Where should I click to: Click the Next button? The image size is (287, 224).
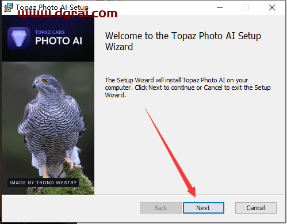(204, 208)
